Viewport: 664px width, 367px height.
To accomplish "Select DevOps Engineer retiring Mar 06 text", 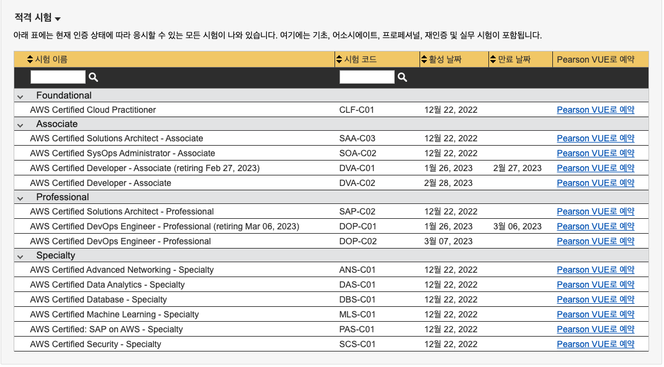I will tap(164, 227).
